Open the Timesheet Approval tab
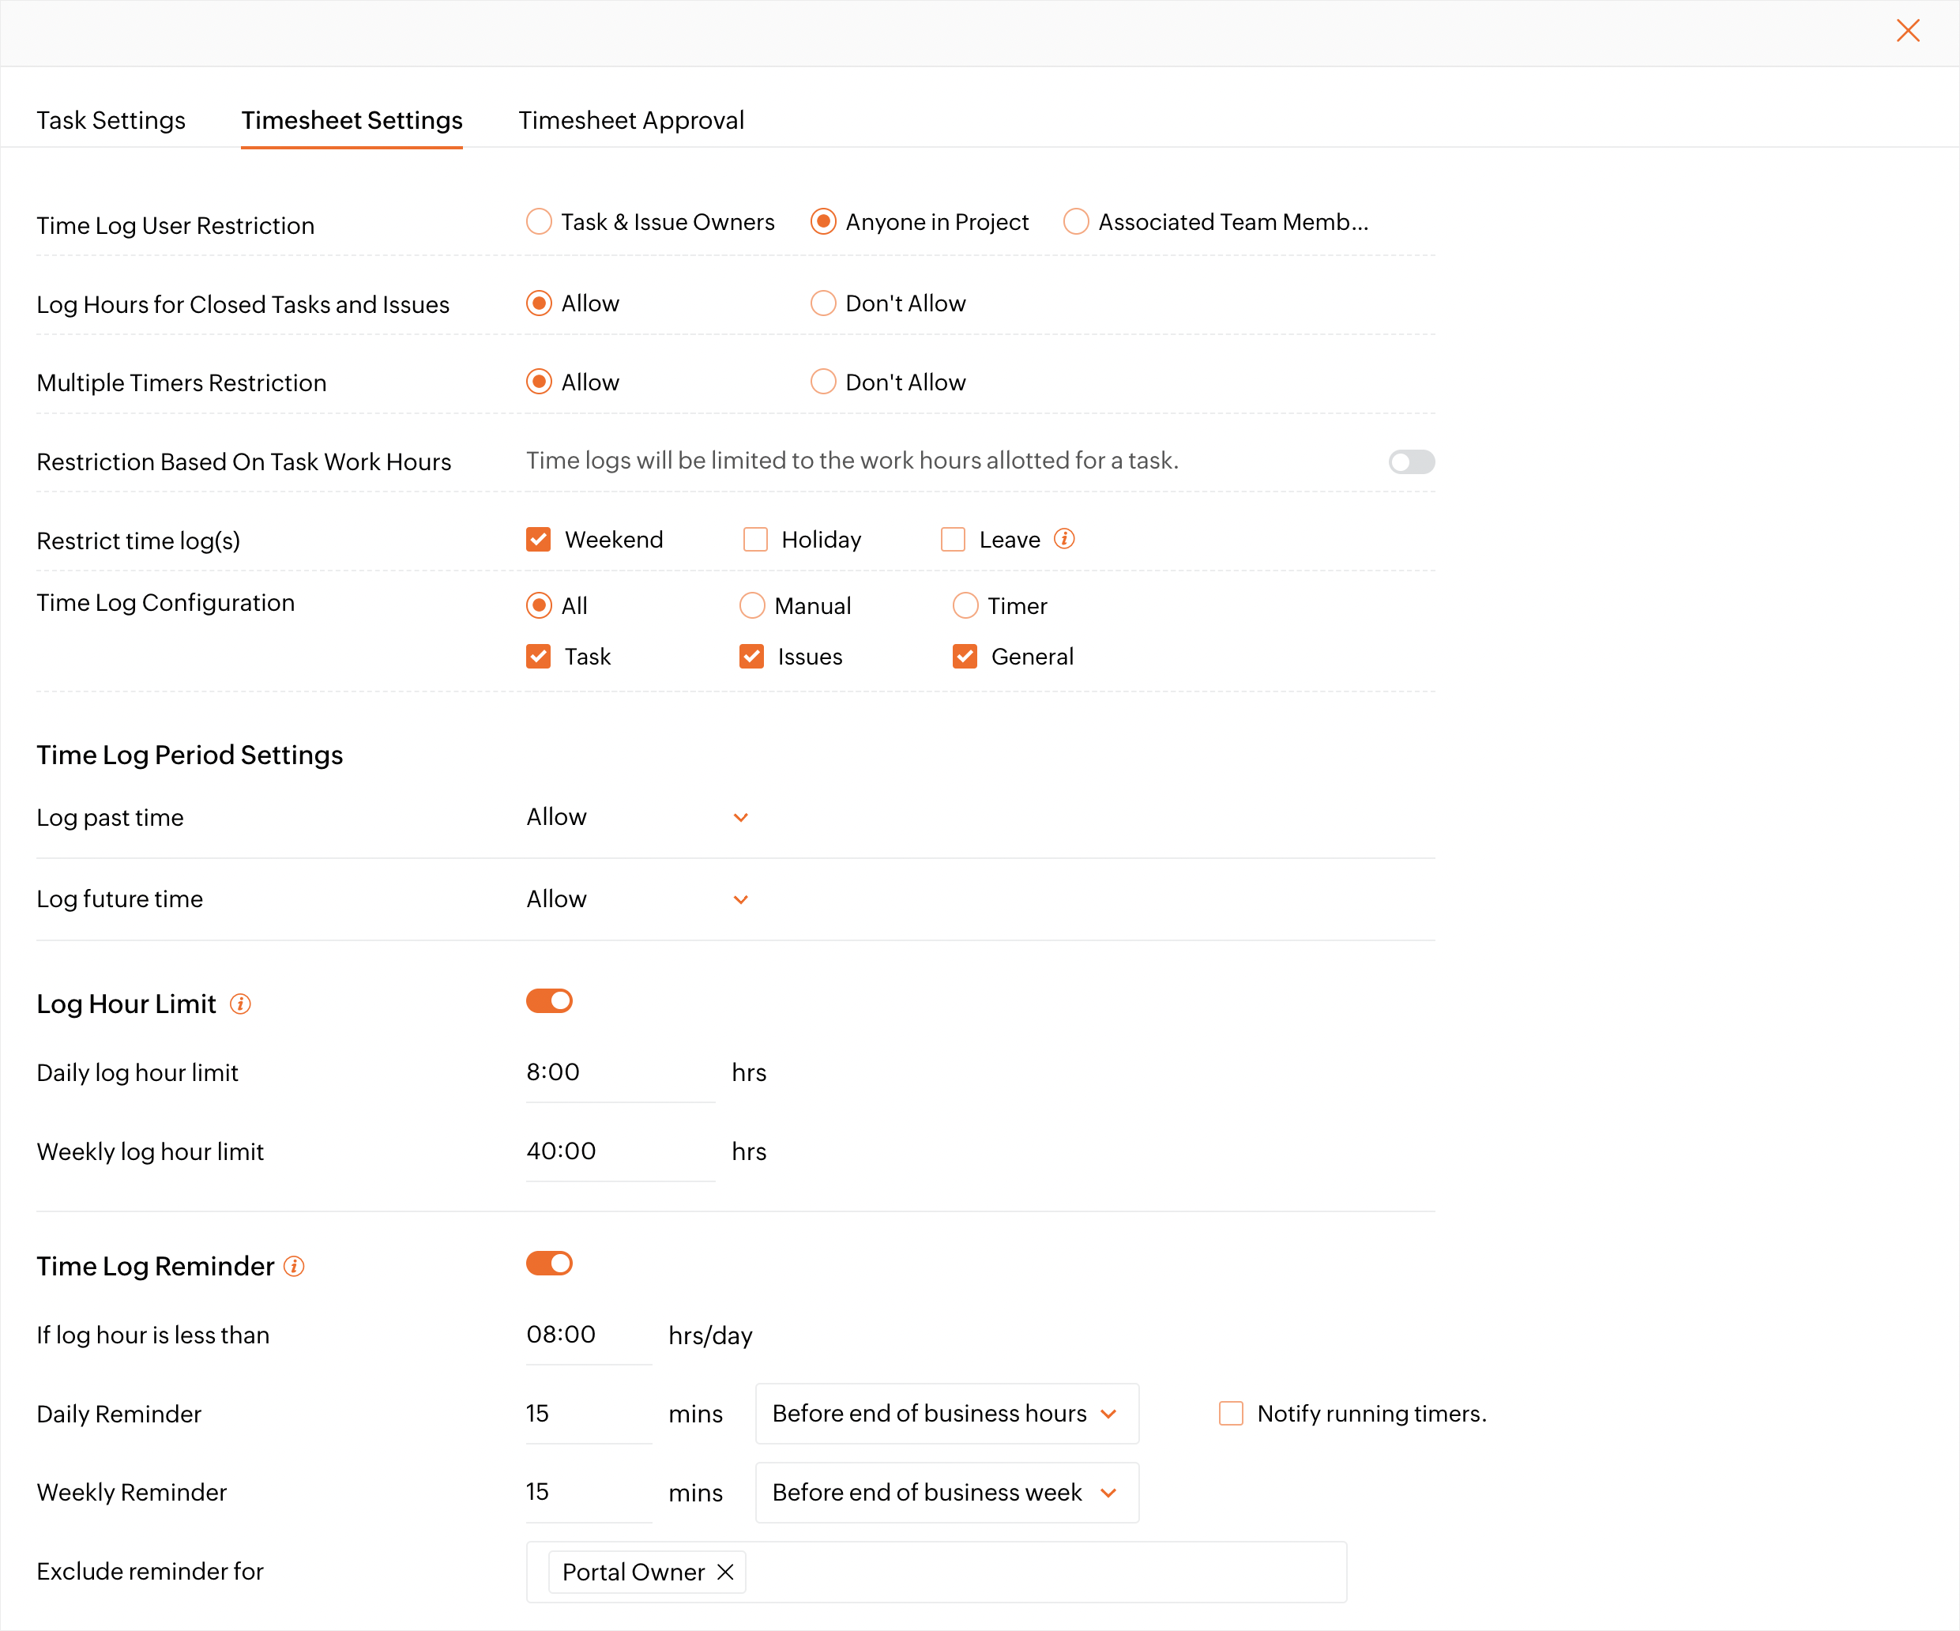 [x=631, y=120]
